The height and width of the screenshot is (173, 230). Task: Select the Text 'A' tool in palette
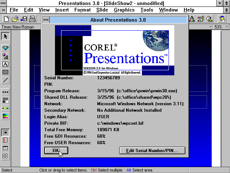(5, 64)
